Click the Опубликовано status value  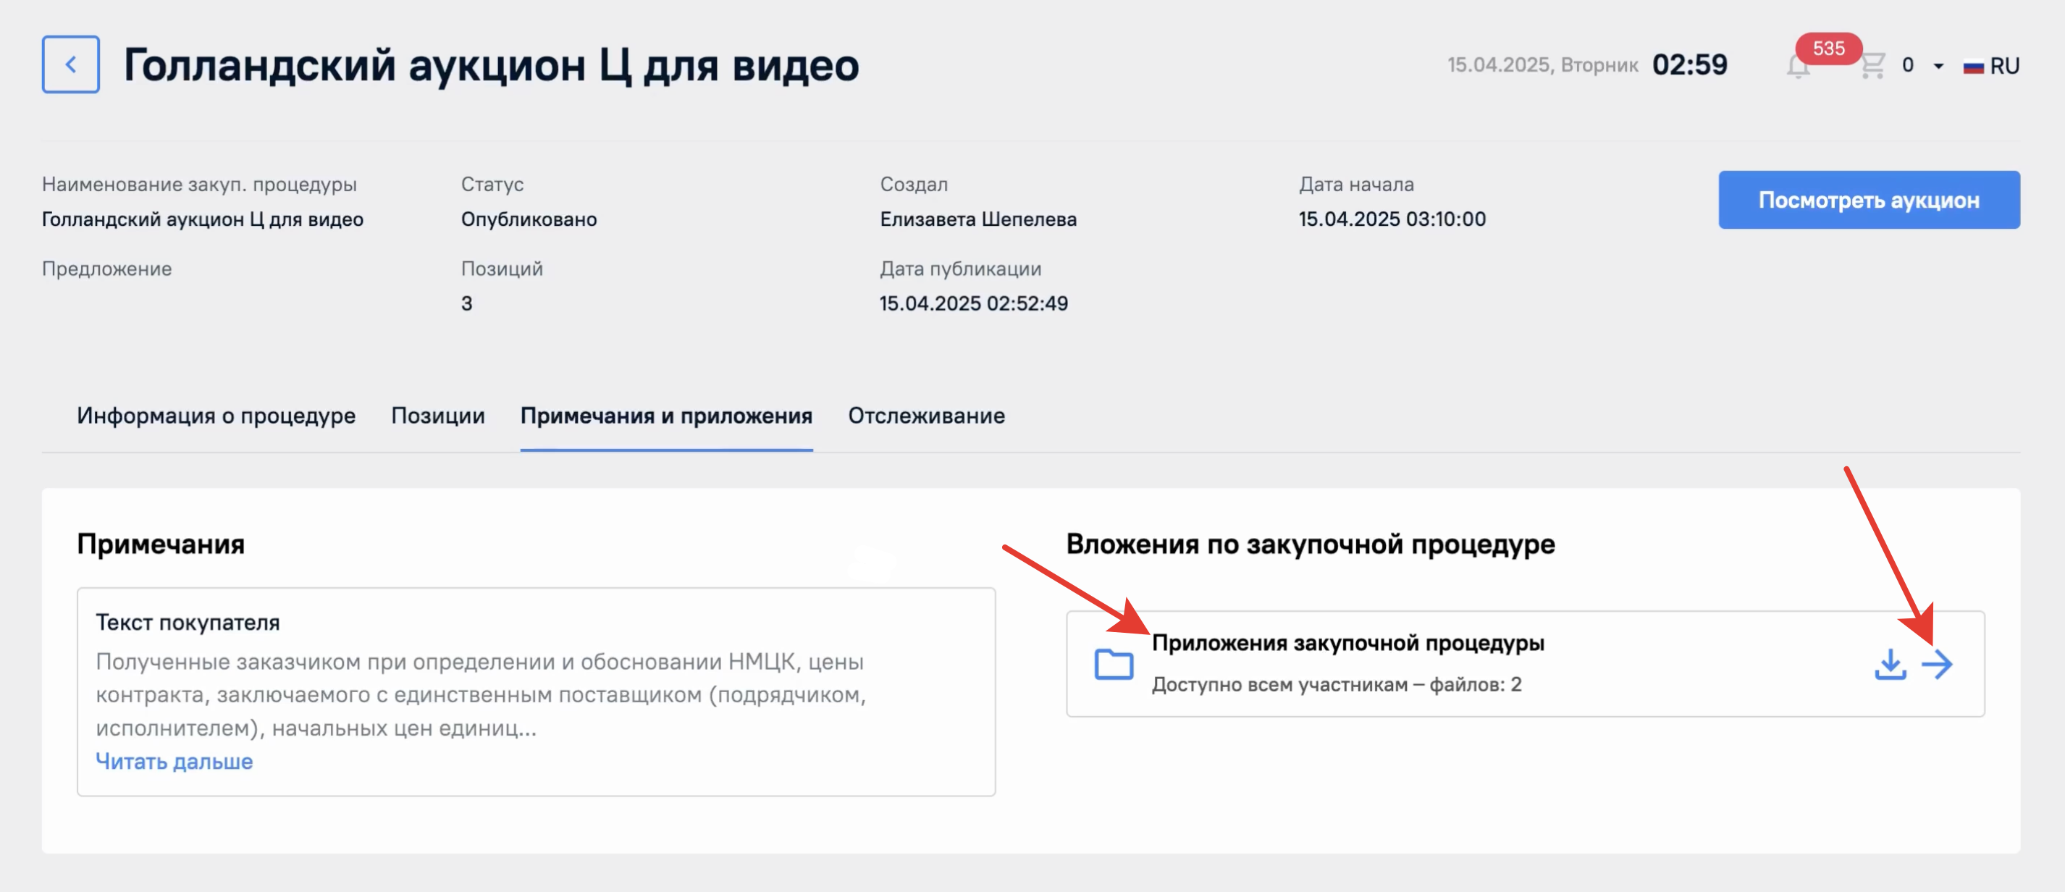(529, 219)
